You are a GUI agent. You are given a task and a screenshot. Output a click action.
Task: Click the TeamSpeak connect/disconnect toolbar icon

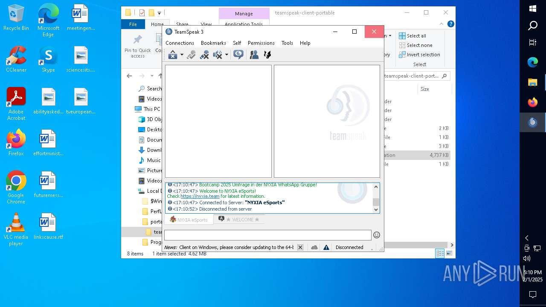point(172,55)
